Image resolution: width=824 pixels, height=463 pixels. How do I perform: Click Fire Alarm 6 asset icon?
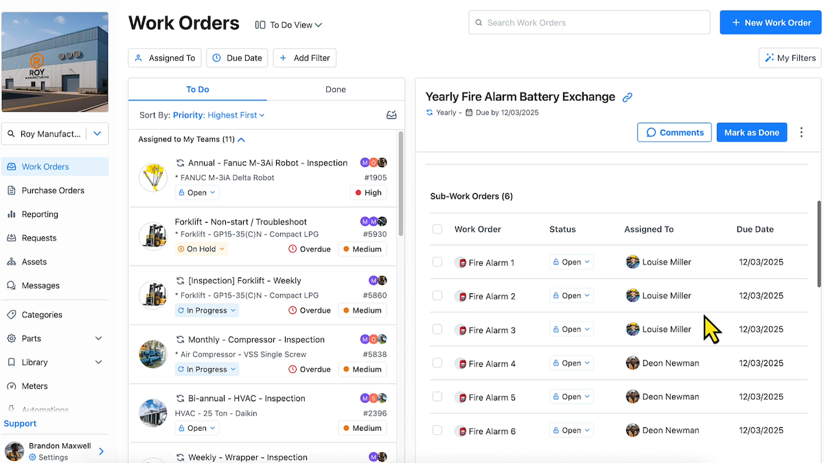tap(461, 431)
